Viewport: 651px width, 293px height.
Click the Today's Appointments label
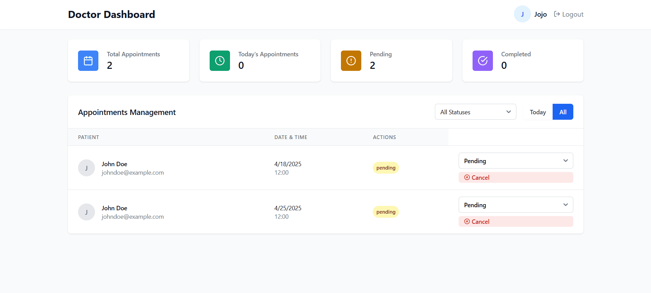coord(268,54)
